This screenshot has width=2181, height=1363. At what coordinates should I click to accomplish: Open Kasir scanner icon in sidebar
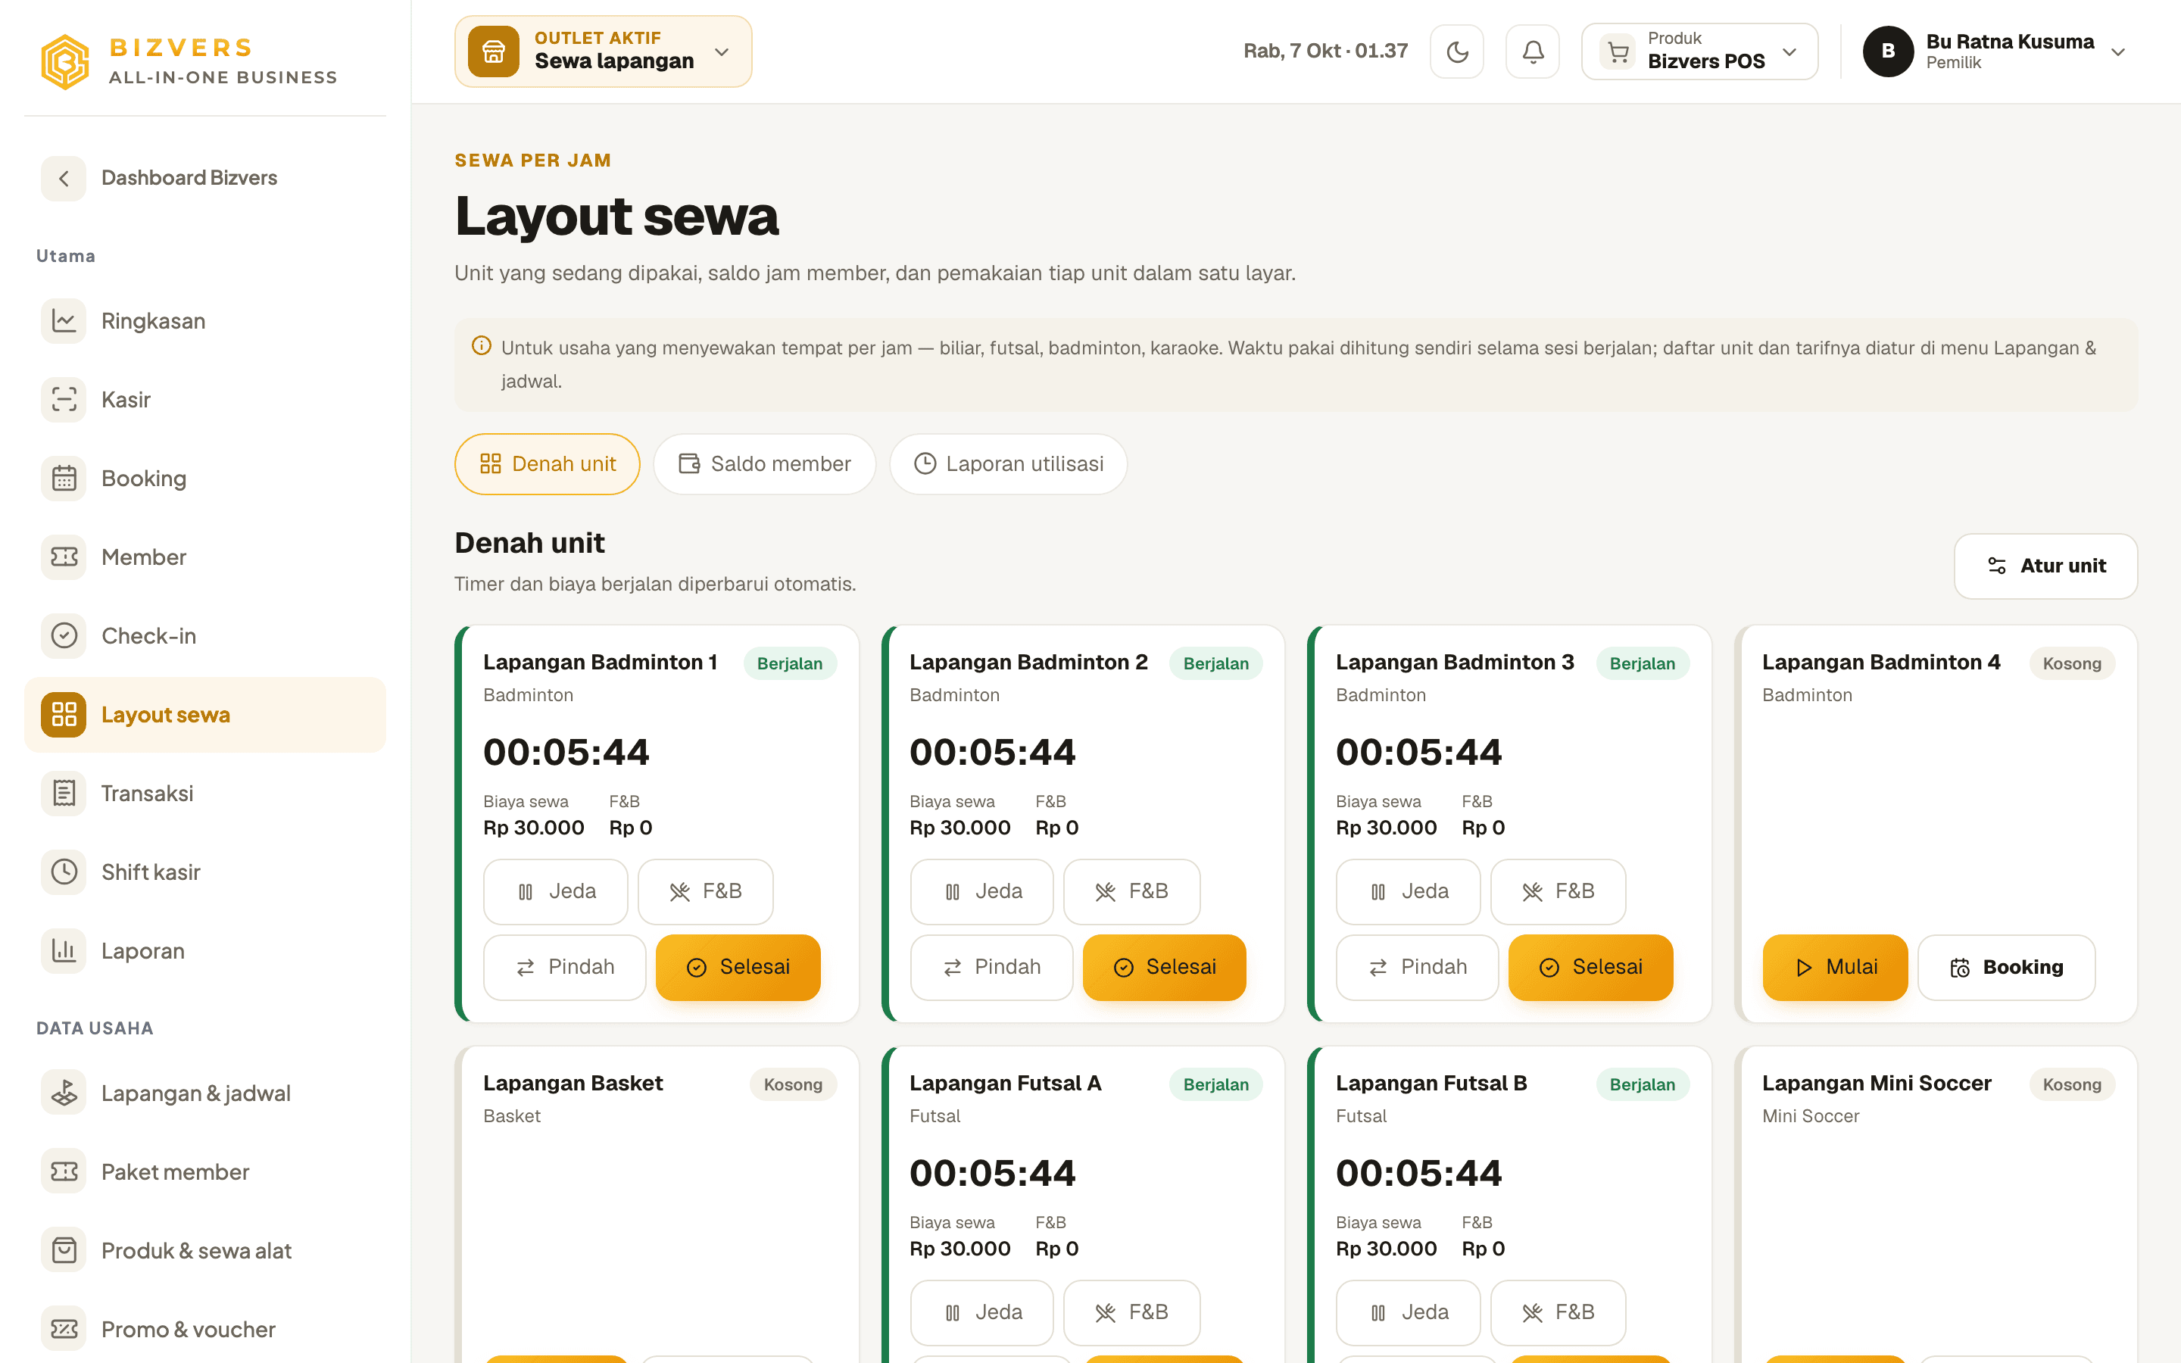(63, 399)
